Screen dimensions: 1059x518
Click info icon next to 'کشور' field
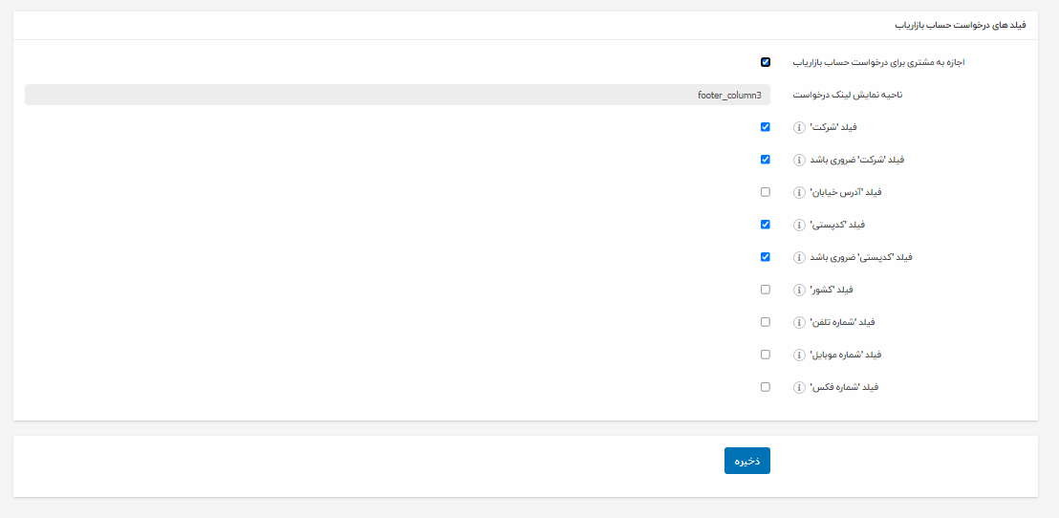[x=800, y=290]
